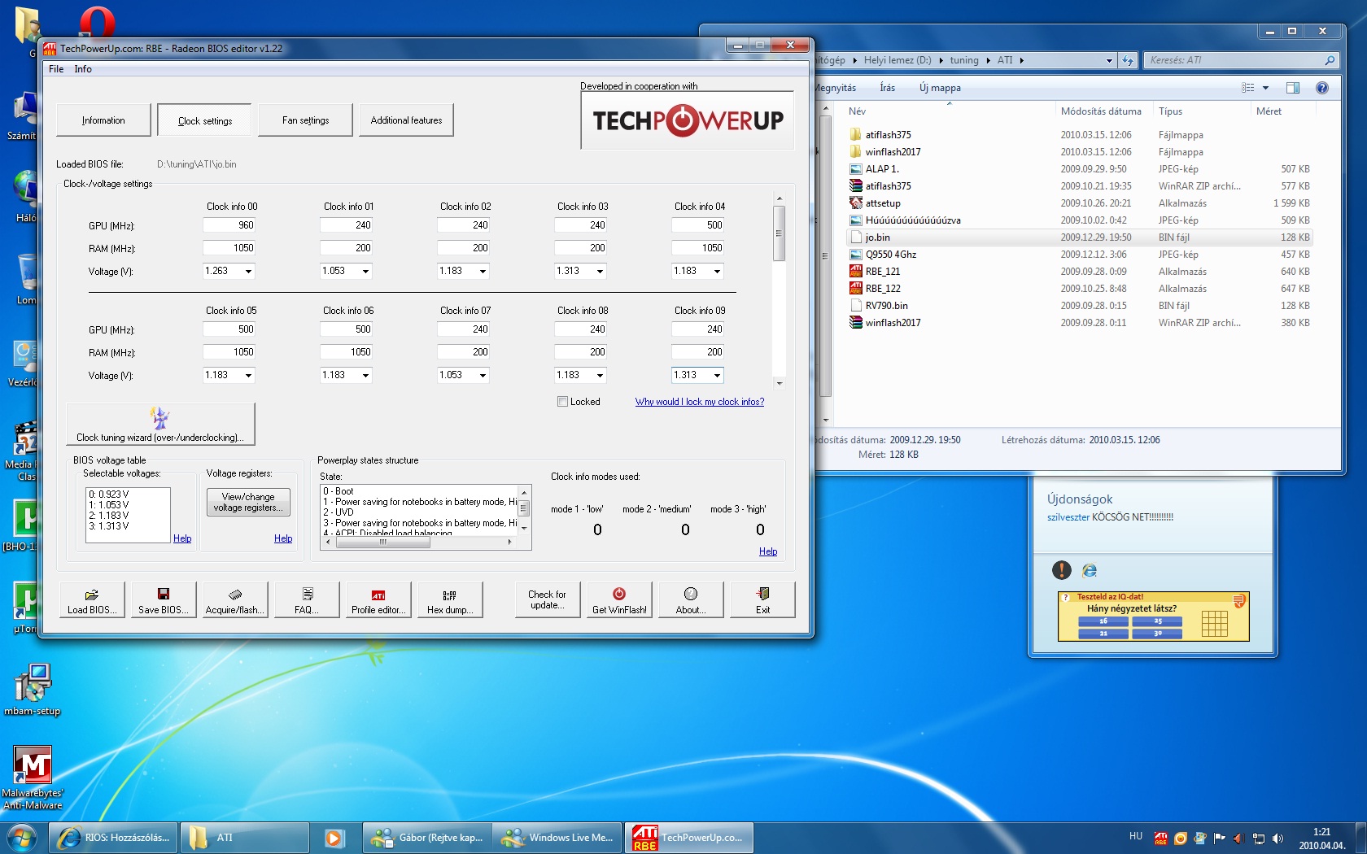The width and height of the screenshot is (1367, 854).
Task: Select RBE_122 application file in Explorer
Action: pyautogui.click(x=882, y=289)
